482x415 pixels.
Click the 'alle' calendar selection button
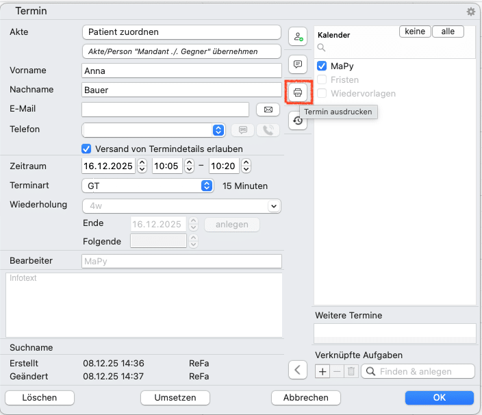click(x=448, y=32)
